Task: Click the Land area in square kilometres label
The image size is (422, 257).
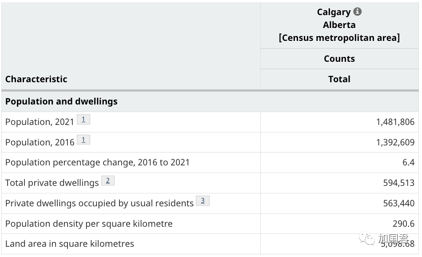Action: tap(69, 244)
